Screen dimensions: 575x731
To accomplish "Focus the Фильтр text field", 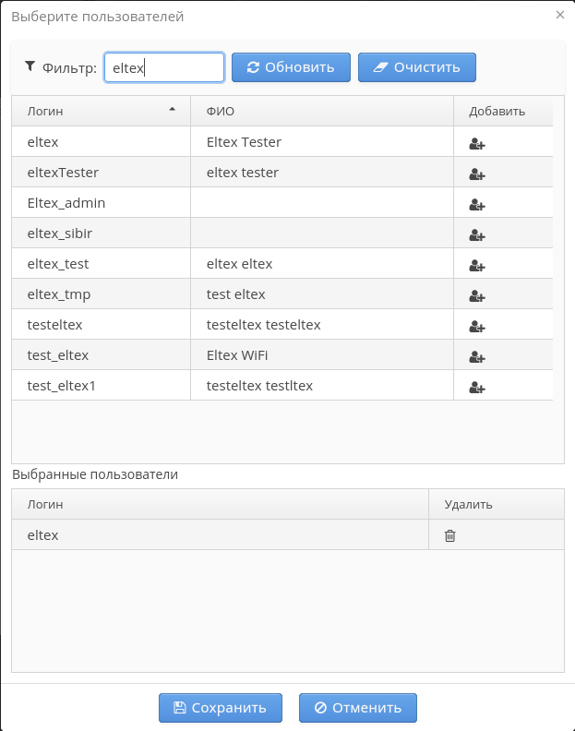I will [x=163, y=67].
